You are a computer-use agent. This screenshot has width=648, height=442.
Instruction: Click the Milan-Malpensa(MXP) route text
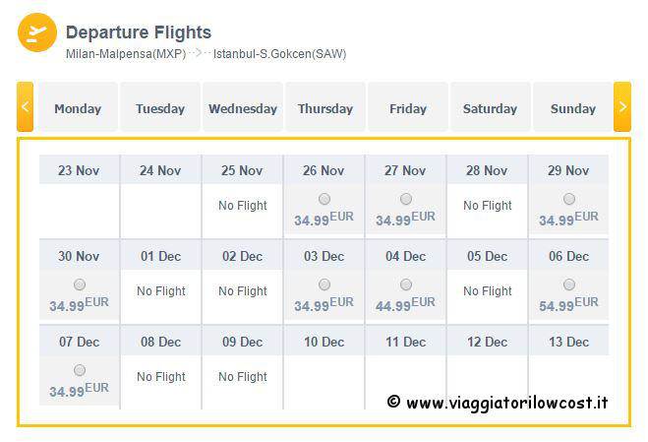(x=126, y=54)
